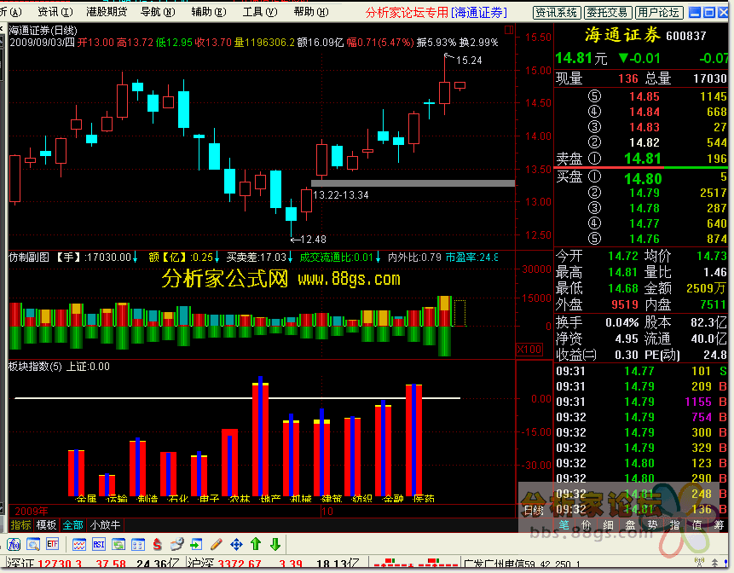Screen dimensions: 734x573
Task: Click the 13.22-13.34 gap label
Action: [341, 194]
